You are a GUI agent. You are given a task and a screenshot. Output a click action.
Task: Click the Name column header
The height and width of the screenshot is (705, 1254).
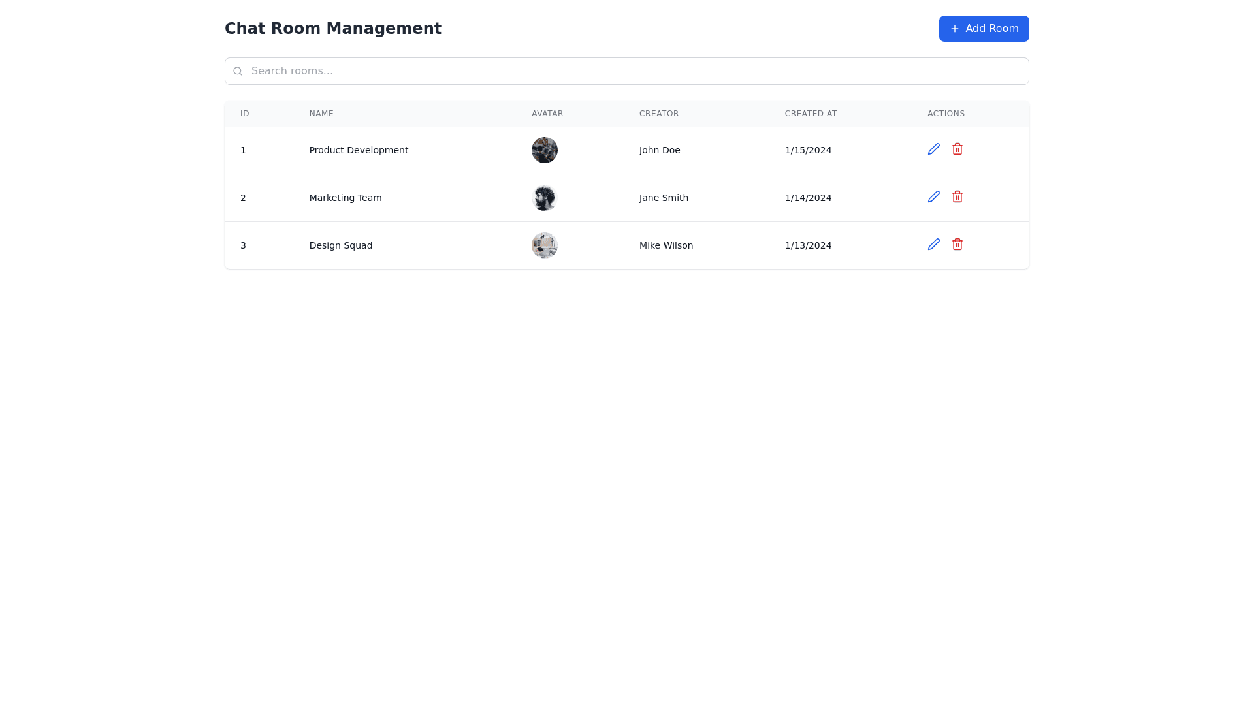pyautogui.click(x=321, y=114)
